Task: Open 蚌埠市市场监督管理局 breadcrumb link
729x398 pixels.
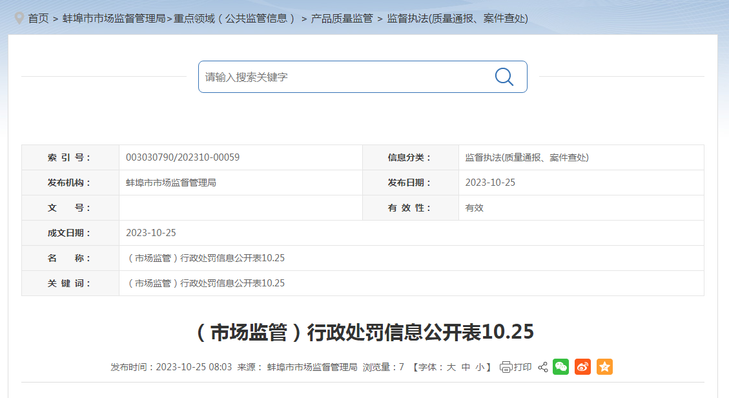Action: tap(114, 19)
